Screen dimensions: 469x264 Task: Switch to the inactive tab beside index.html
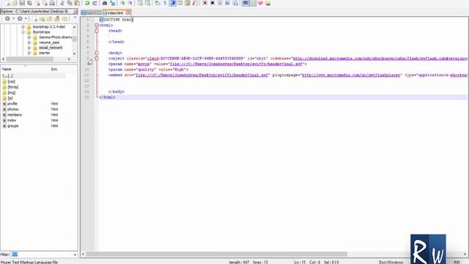point(91,13)
